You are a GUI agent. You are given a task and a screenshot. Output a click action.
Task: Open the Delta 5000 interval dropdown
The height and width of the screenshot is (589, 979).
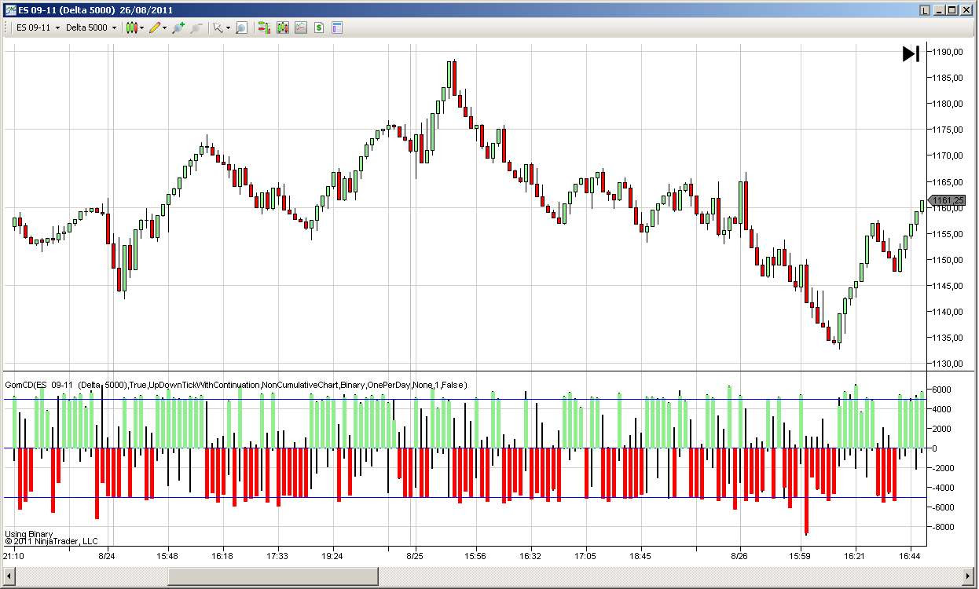[x=91, y=27]
